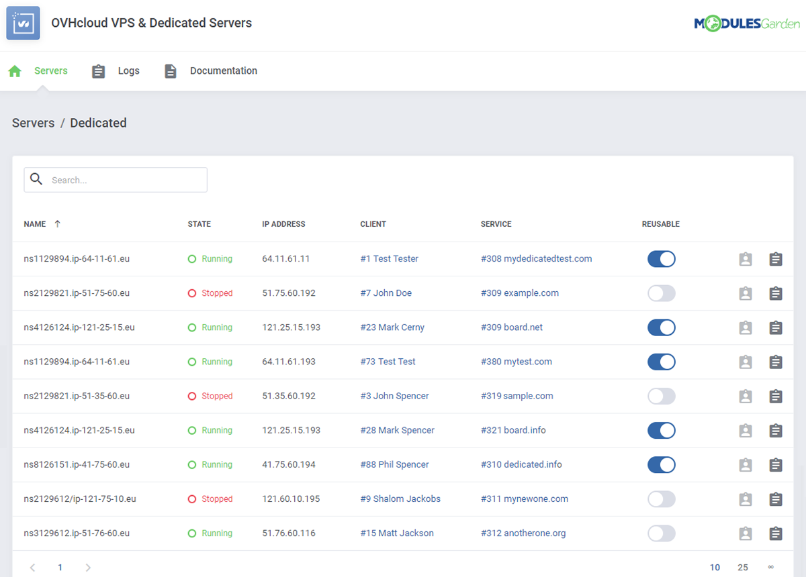Click the green home icon
The image size is (806, 577).
(x=15, y=71)
